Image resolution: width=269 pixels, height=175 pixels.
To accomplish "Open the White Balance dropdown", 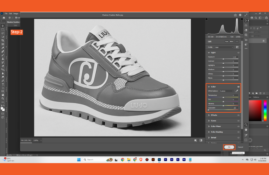I will 227,91.
